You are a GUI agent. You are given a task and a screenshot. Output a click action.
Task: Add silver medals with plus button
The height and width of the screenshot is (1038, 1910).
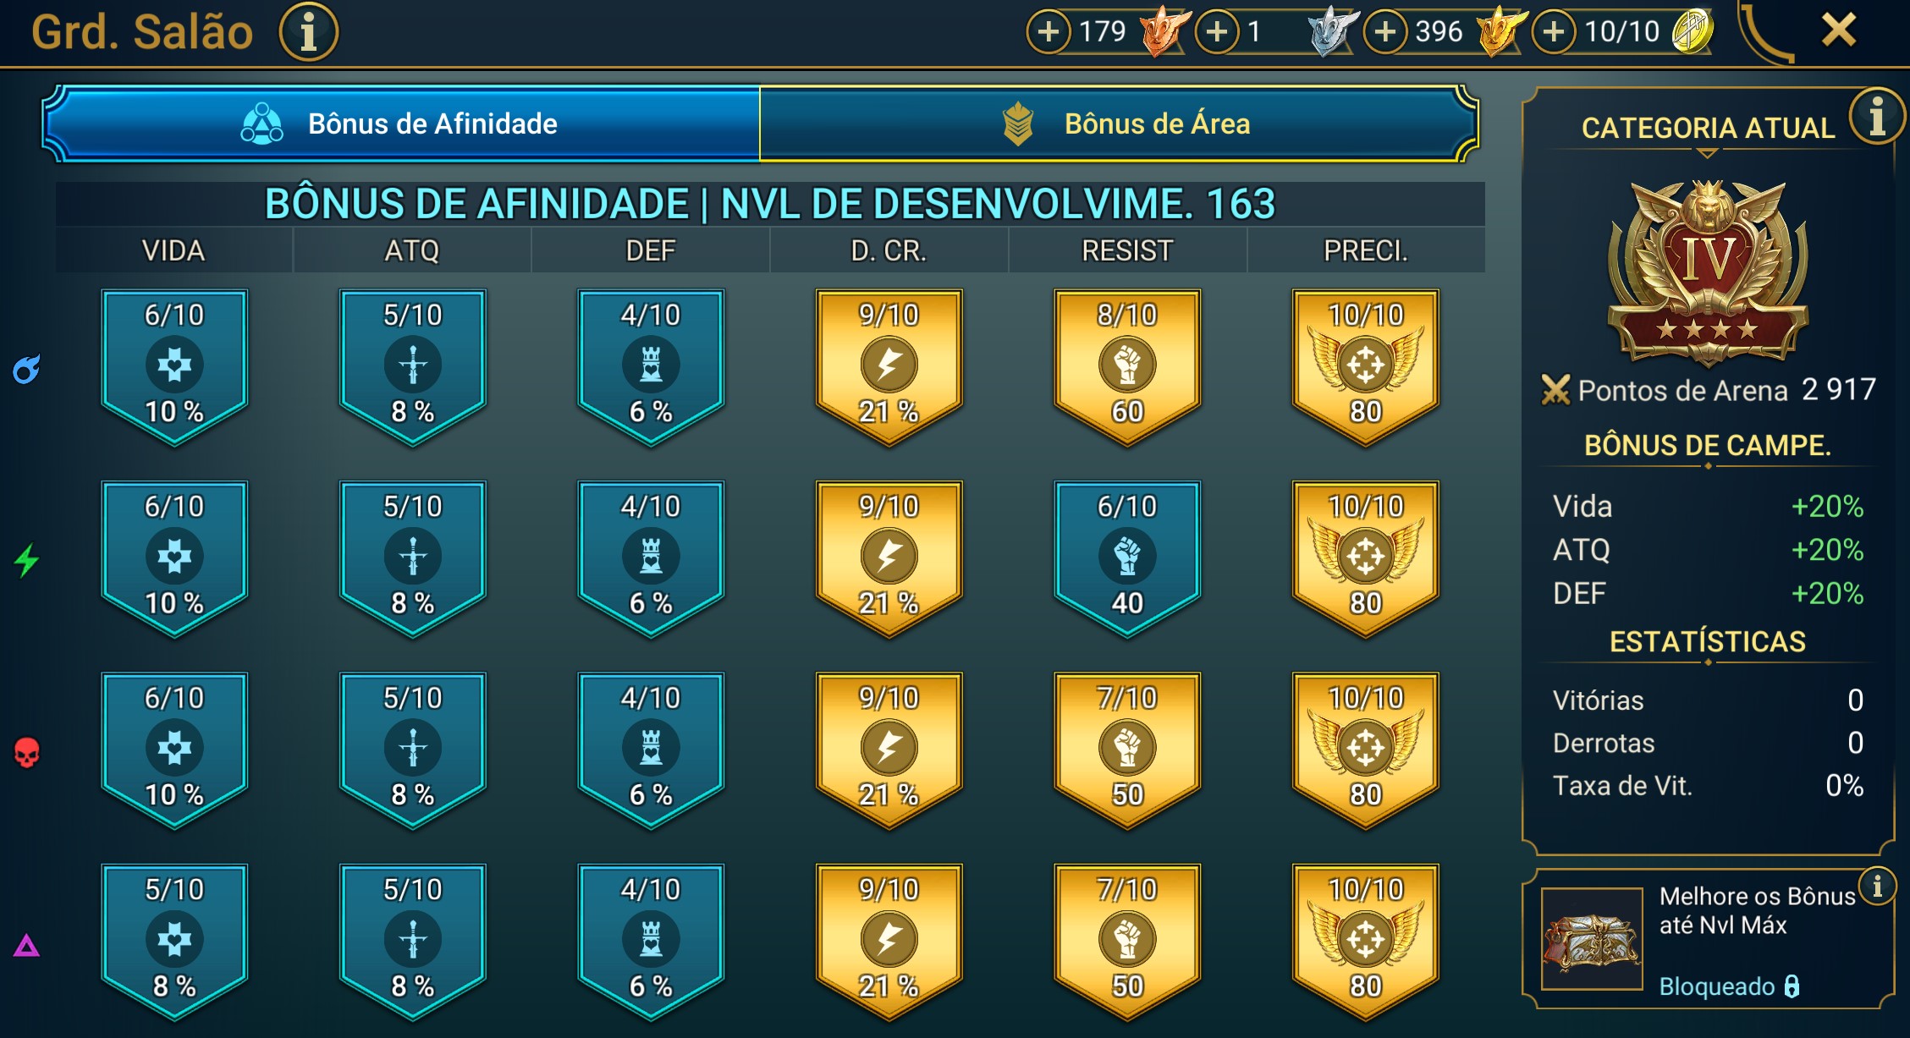coord(1217,32)
